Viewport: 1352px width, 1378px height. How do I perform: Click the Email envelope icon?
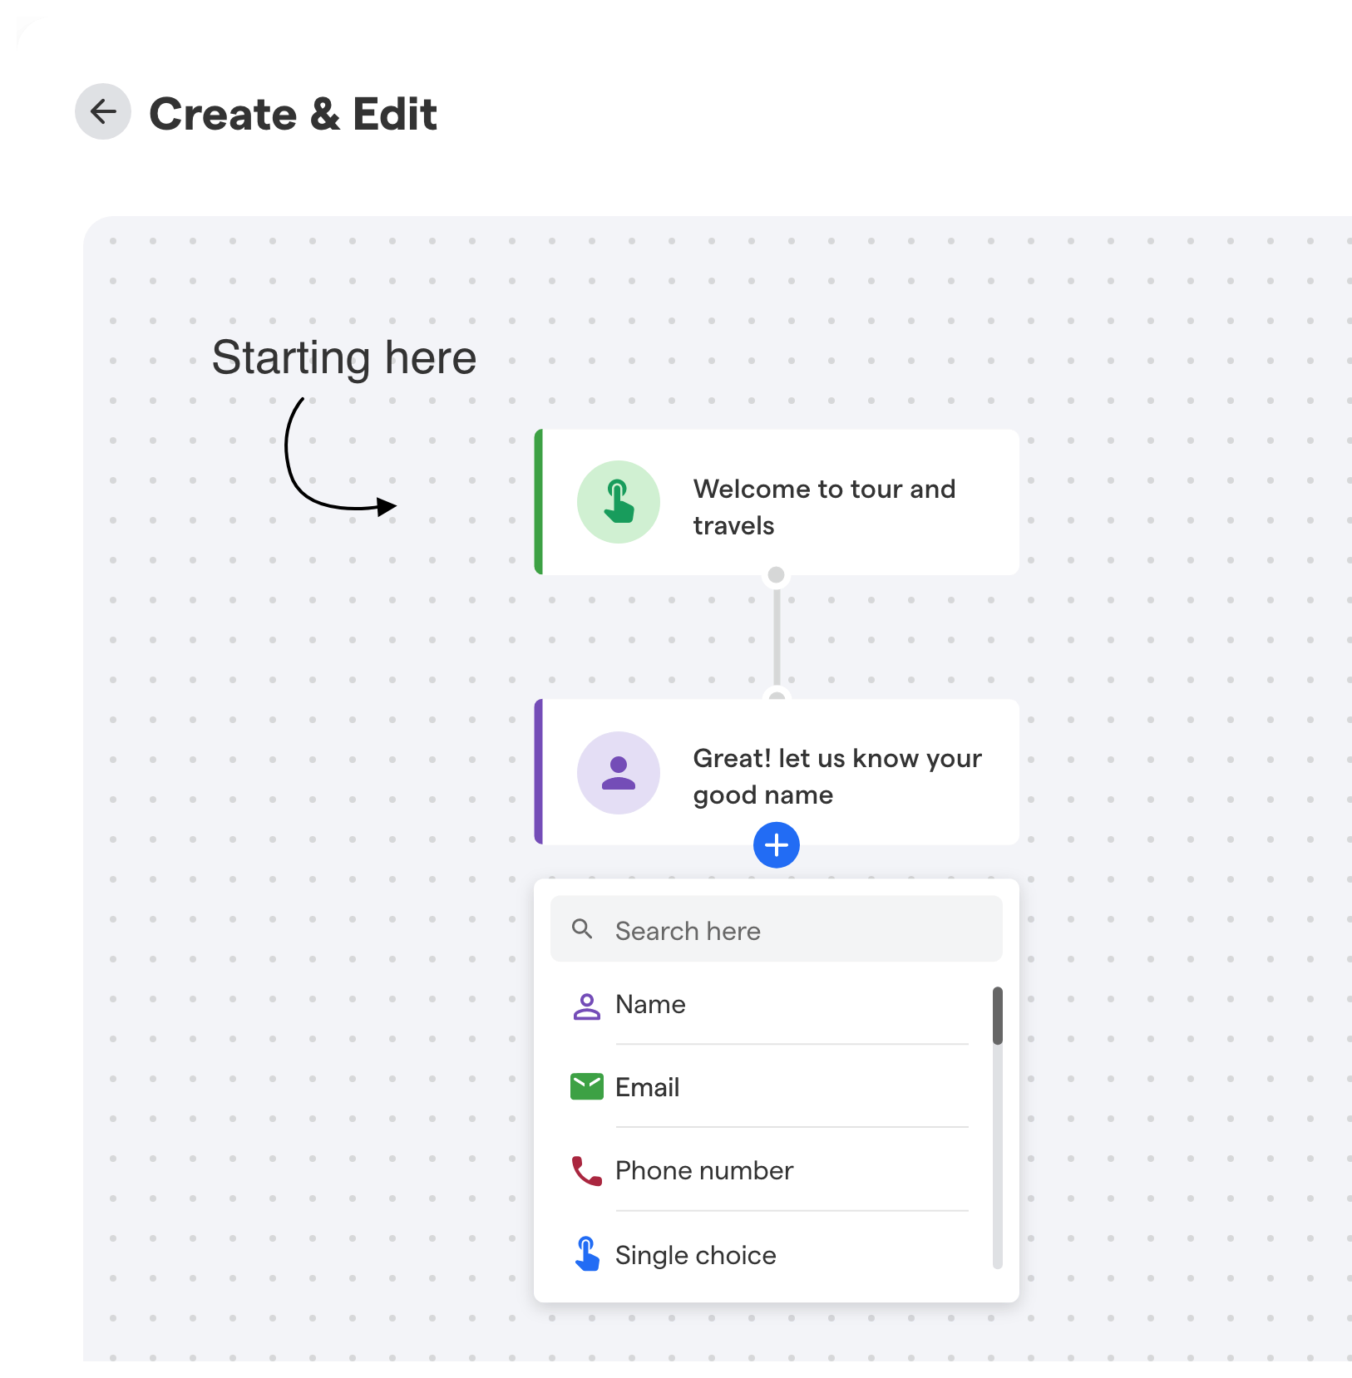point(587,1087)
